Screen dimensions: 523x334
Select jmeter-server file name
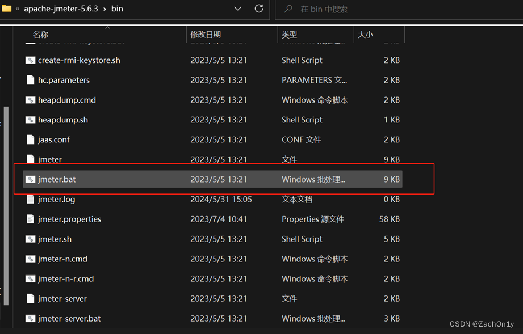62,299
